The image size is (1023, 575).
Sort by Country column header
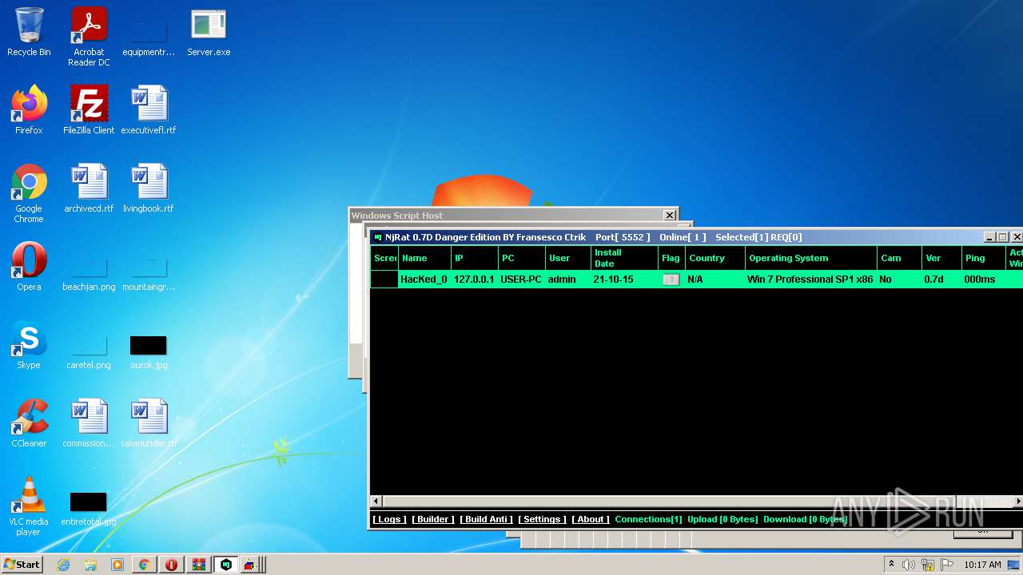click(x=715, y=258)
